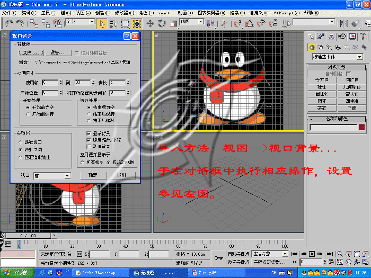
Task: Select the Select and Rotate tool
Action: pyautogui.click(x=162, y=24)
